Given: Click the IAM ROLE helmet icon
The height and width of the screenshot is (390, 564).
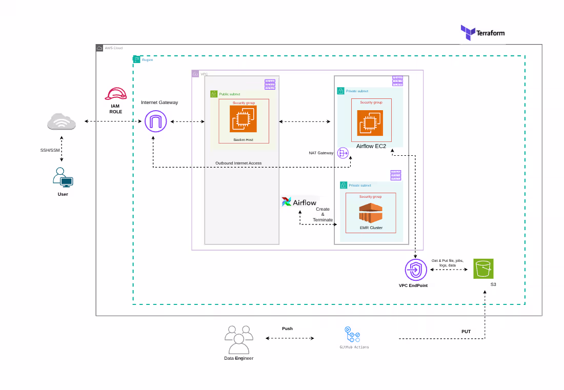Looking at the screenshot, I should tap(115, 94).
